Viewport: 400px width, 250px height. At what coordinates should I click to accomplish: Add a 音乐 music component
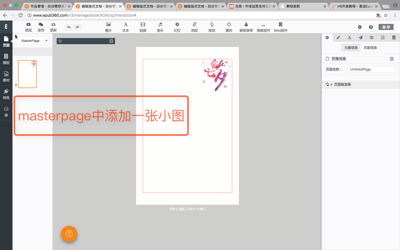point(160,27)
